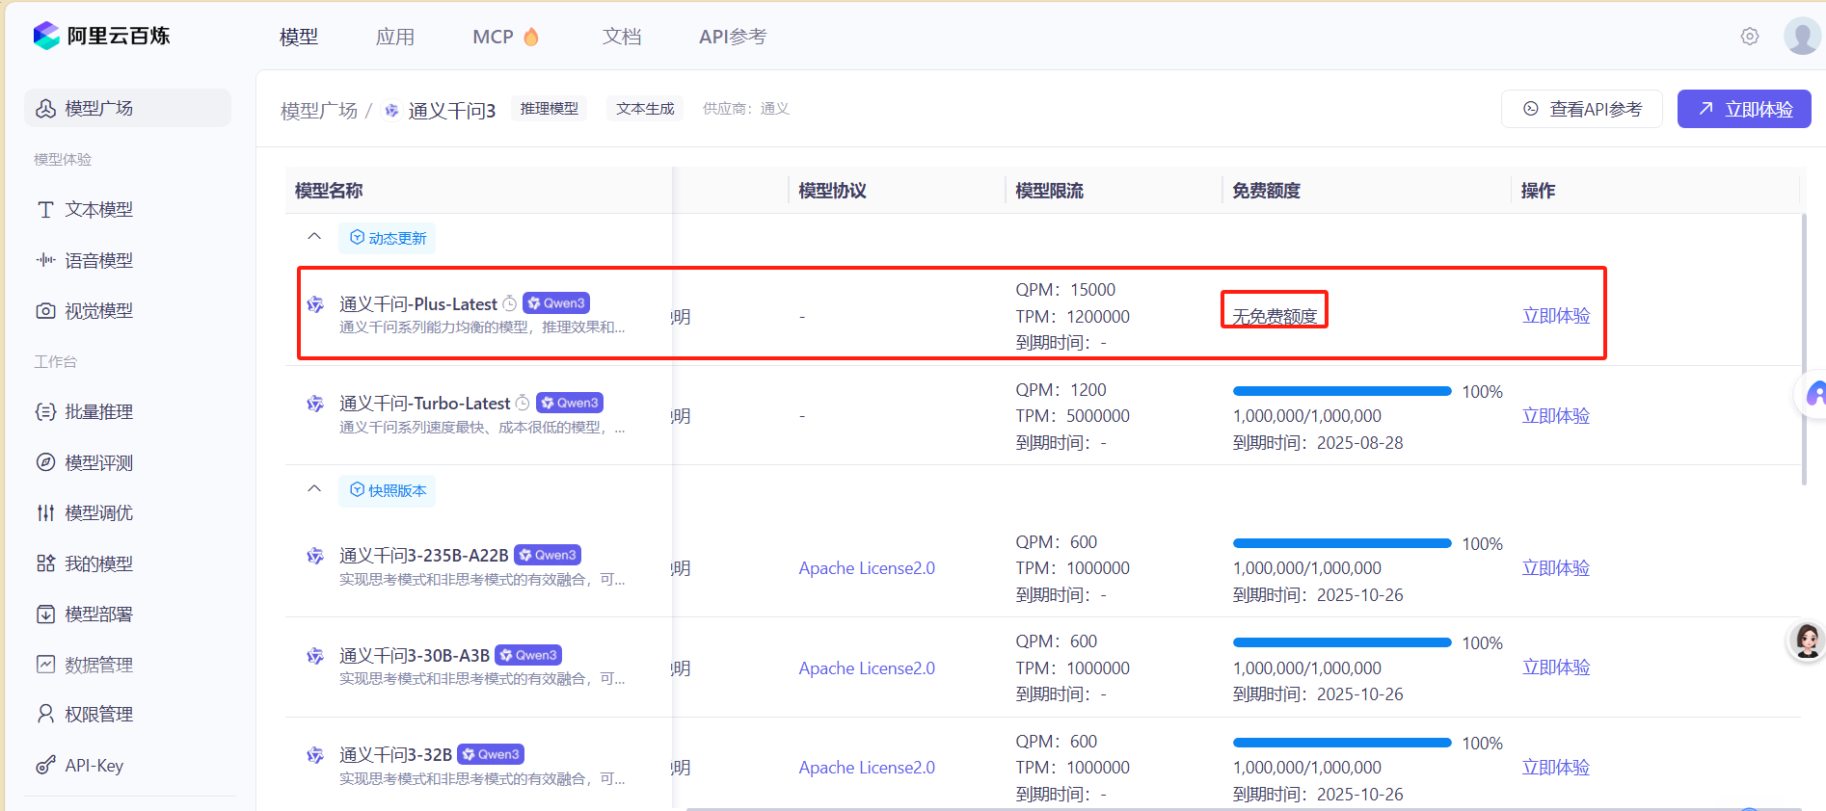Click the 模型调优 sliders icon
Screen dimensions: 1826x811
pos(45,513)
